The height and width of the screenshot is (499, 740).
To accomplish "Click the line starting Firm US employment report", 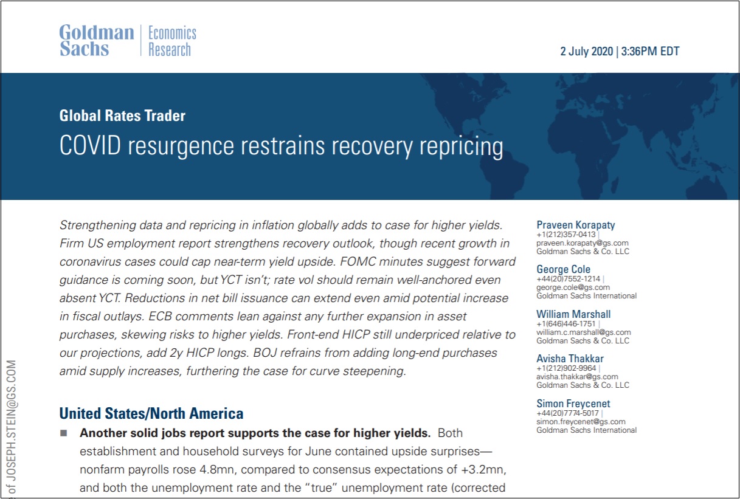I will 284,243.
